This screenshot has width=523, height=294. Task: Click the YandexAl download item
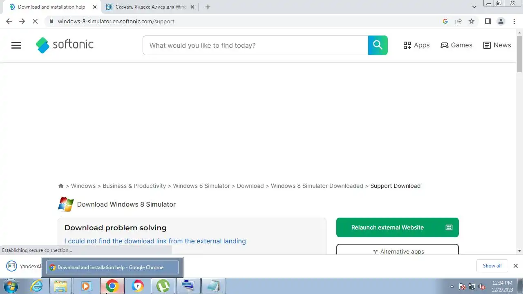[x=23, y=266]
